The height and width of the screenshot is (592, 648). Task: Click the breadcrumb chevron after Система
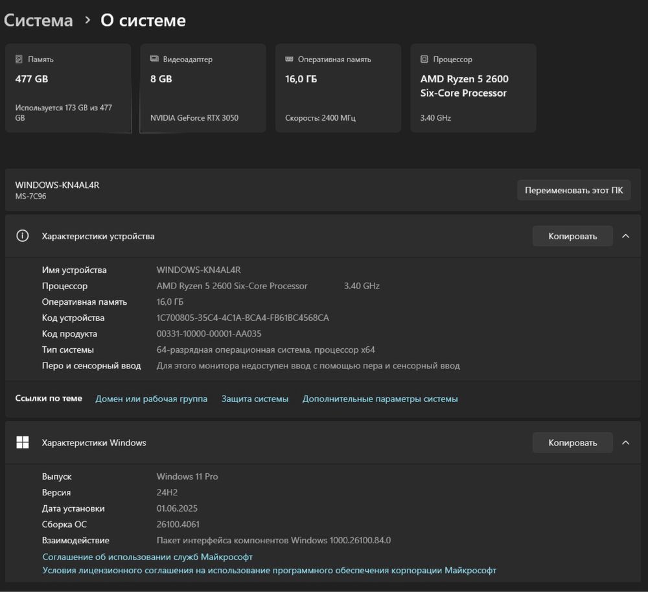(87, 20)
